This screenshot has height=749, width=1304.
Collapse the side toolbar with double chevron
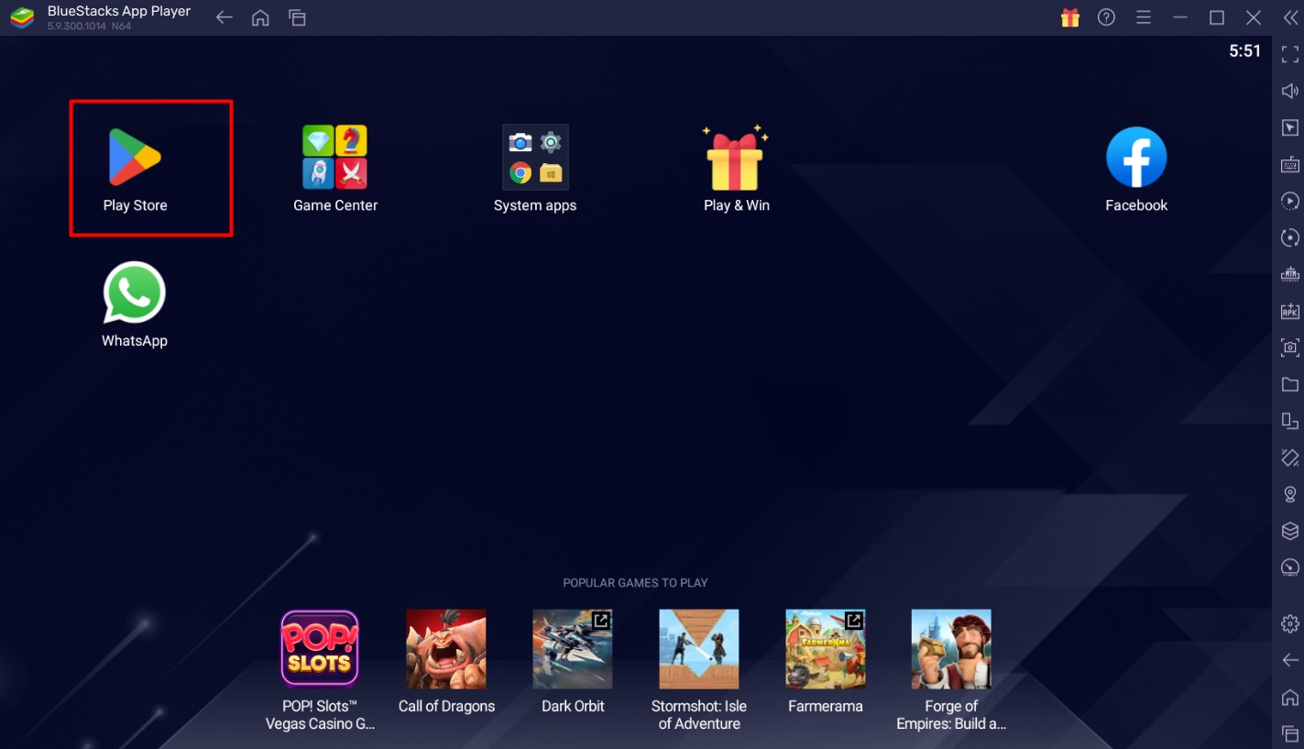tap(1290, 17)
